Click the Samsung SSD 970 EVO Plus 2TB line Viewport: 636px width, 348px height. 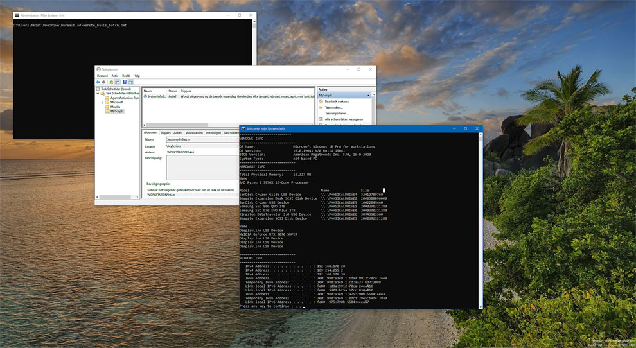313,211
